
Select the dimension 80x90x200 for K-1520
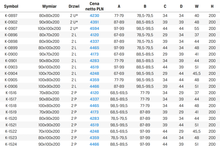[x=49, y=119]
